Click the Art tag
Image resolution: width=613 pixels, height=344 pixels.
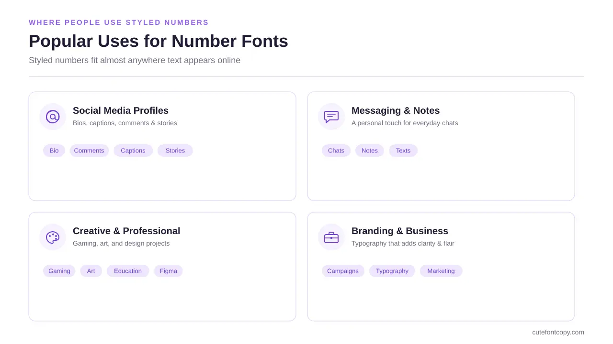(91, 271)
